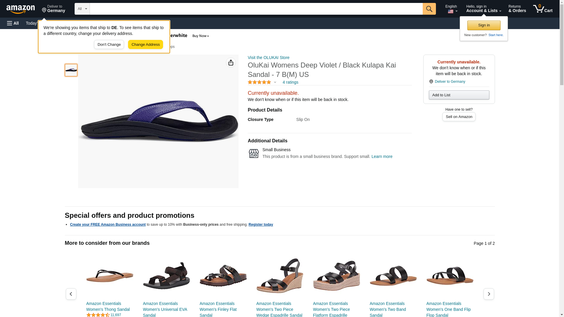This screenshot has width=564, height=317.
Task: Click the Amazon logo
Action: (x=21, y=9)
